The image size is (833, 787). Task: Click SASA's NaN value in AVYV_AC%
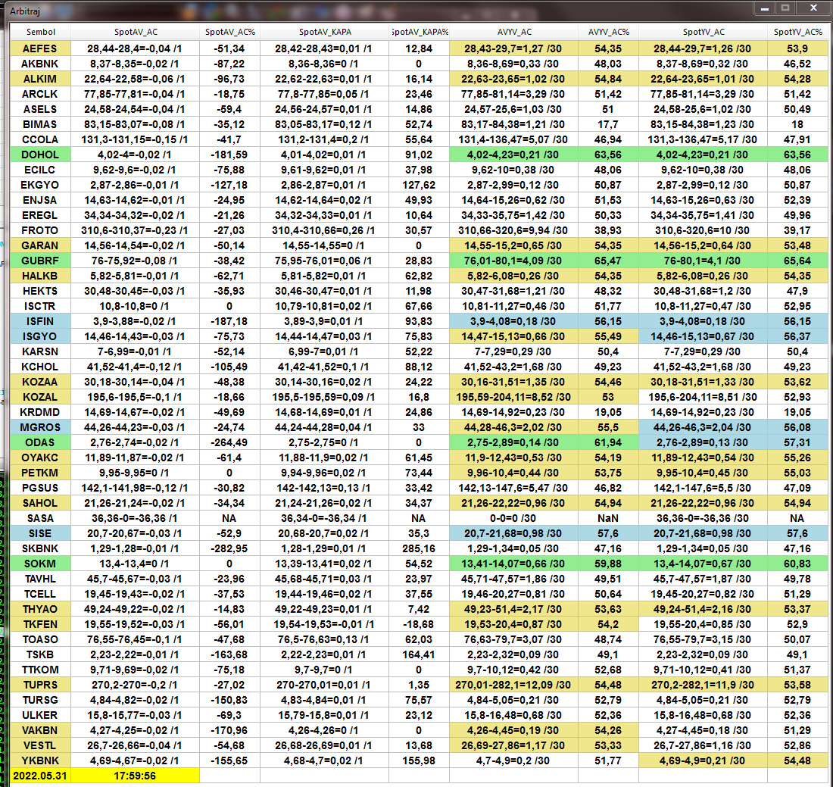click(x=608, y=518)
